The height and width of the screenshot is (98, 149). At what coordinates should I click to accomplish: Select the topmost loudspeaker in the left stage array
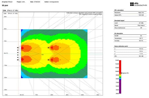tap(18, 48)
